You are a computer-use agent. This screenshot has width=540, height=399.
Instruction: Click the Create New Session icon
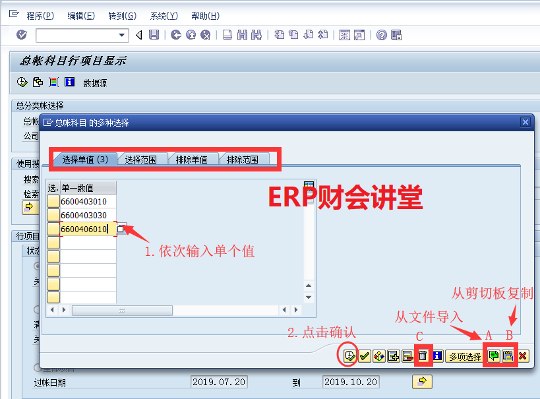click(x=344, y=35)
